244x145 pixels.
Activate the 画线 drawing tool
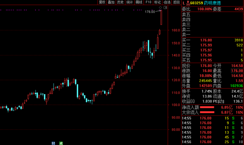click(x=139, y=2)
